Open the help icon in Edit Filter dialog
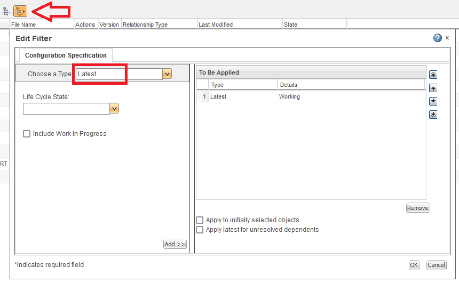Screen dimensions: 459x283 pos(438,38)
